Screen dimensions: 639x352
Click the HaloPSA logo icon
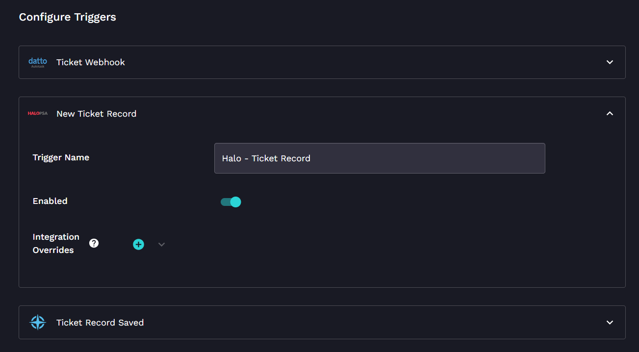pos(38,113)
